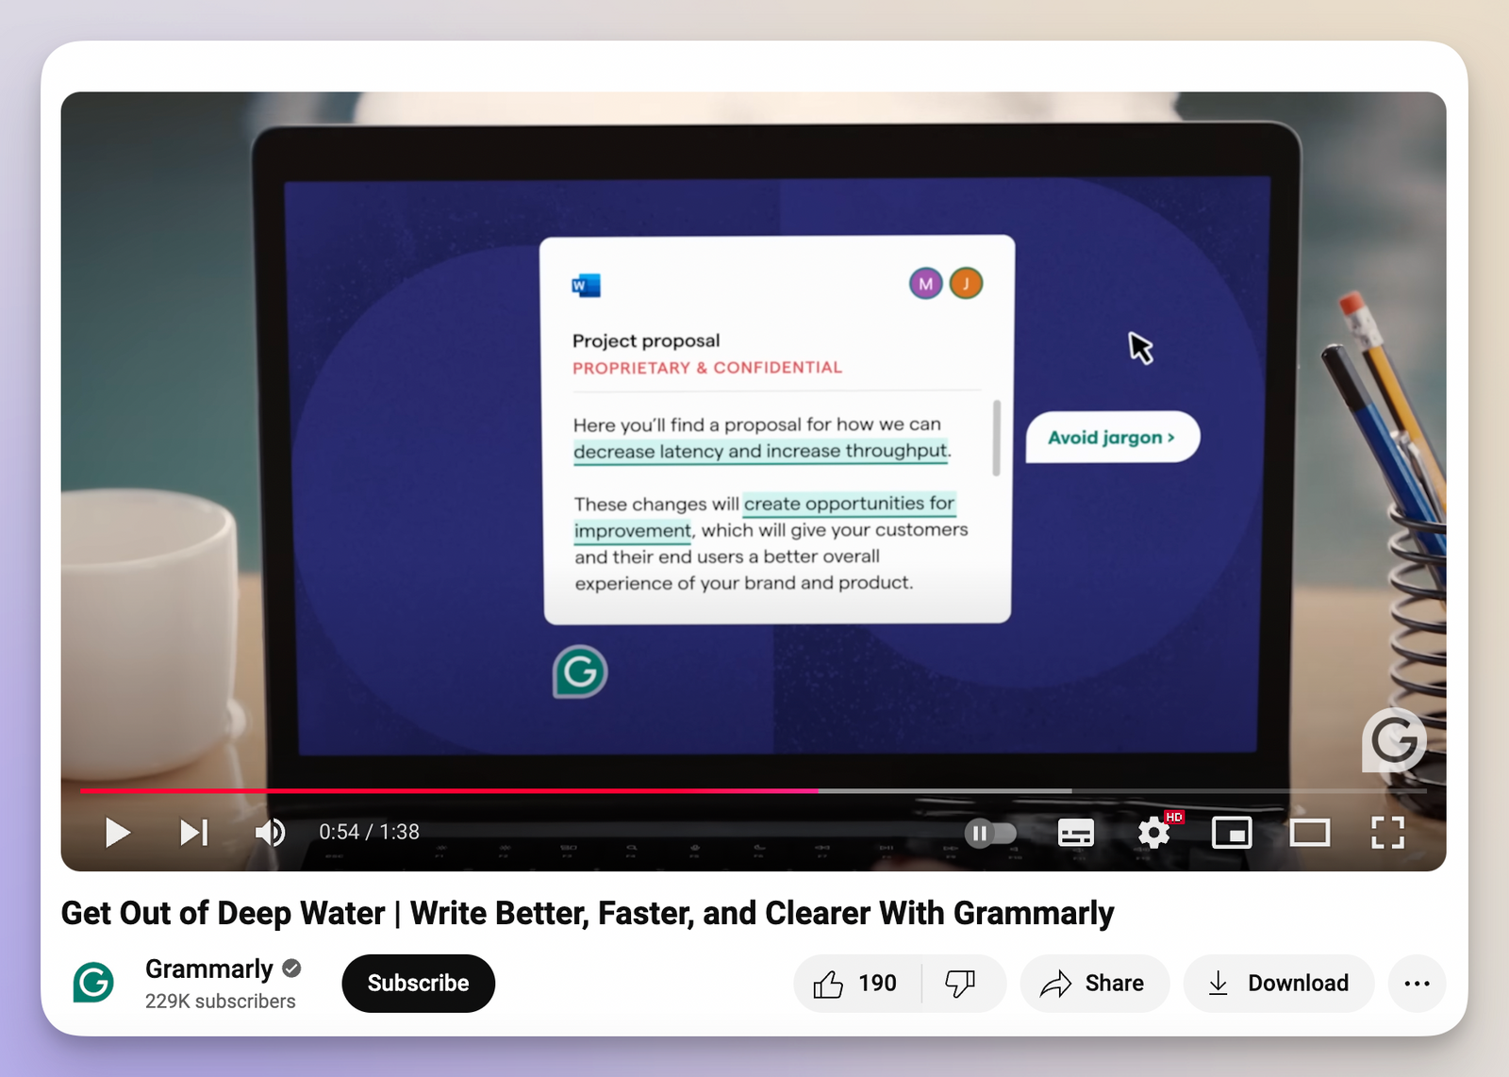Viewport: 1509px width, 1077px height.
Task: Subscribe to the Grammarly channel
Action: [x=418, y=983]
